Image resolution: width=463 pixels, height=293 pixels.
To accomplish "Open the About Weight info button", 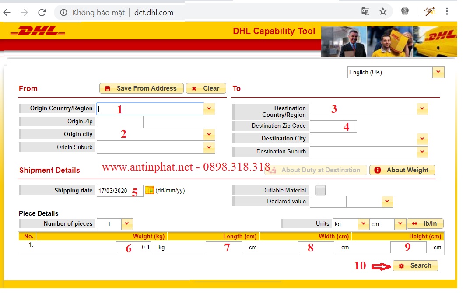I will pos(402,170).
